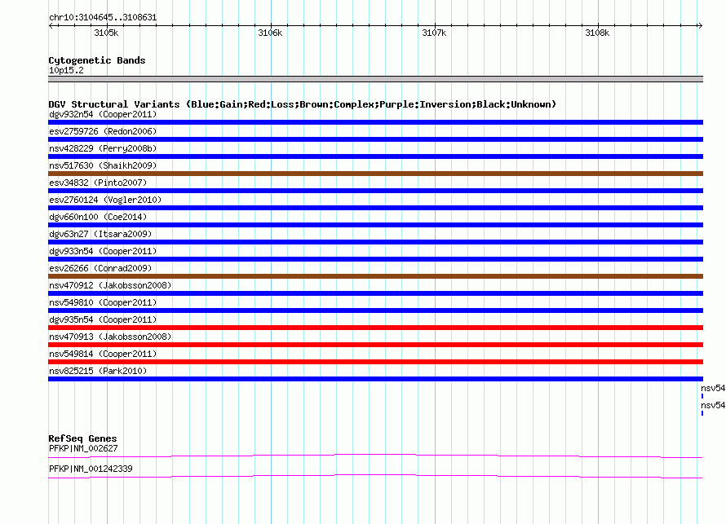The image size is (726, 524).
Task: Click the blue bar under dgv63n27 (Itsara2009)
Action: (x=375, y=242)
